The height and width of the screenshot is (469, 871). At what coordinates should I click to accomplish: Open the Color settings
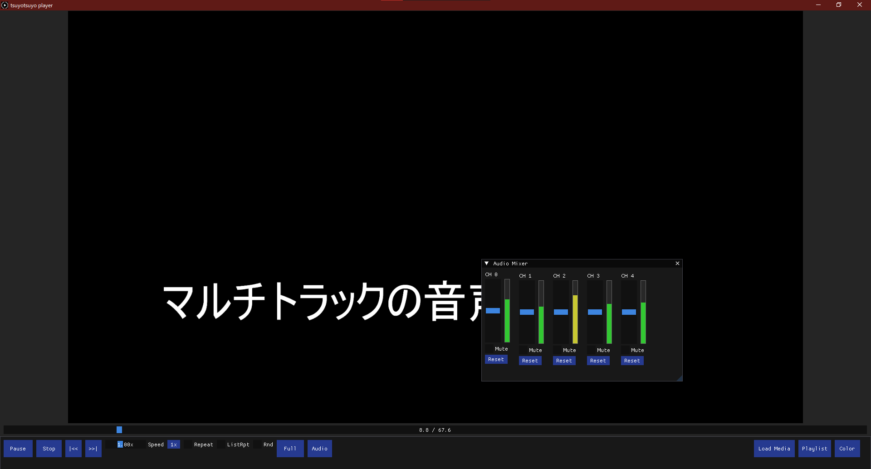(x=847, y=449)
